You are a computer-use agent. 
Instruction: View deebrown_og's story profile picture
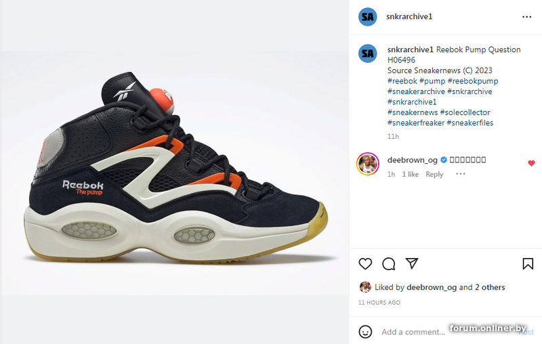point(368,164)
